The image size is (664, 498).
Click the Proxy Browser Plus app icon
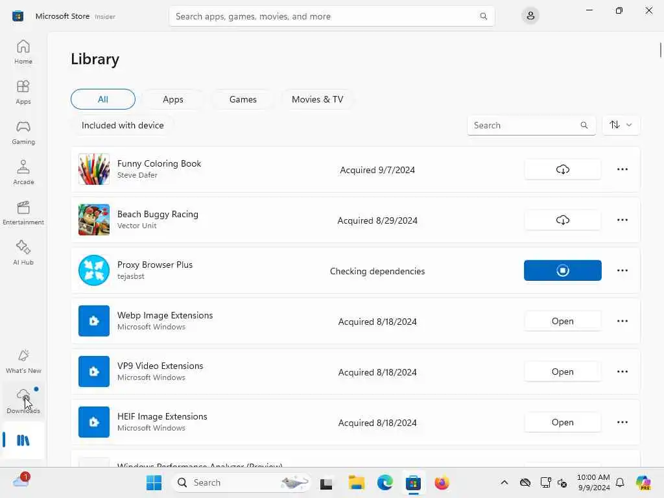tap(94, 270)
